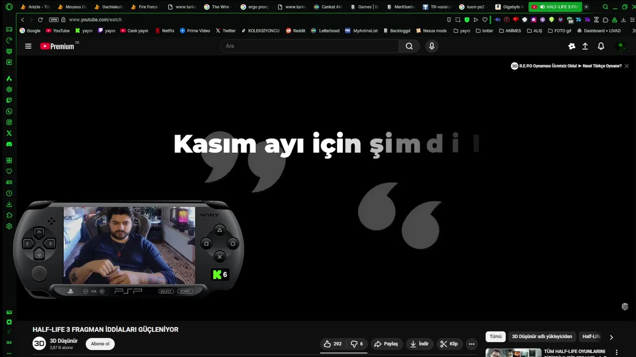The image size is (636, 357).
Task: Share the video with Paylaş button
Action: 386,344
